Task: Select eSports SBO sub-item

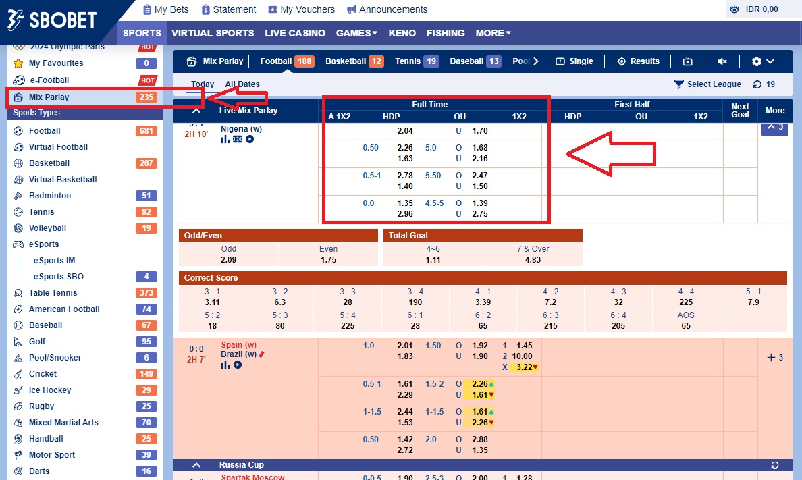Action: point(58,277)
